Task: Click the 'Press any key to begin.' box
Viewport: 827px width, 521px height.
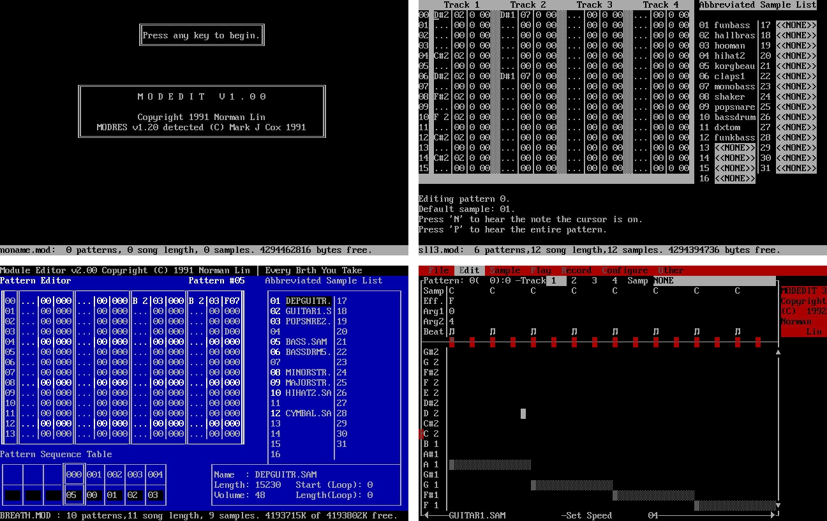Action: coord(202,35)
